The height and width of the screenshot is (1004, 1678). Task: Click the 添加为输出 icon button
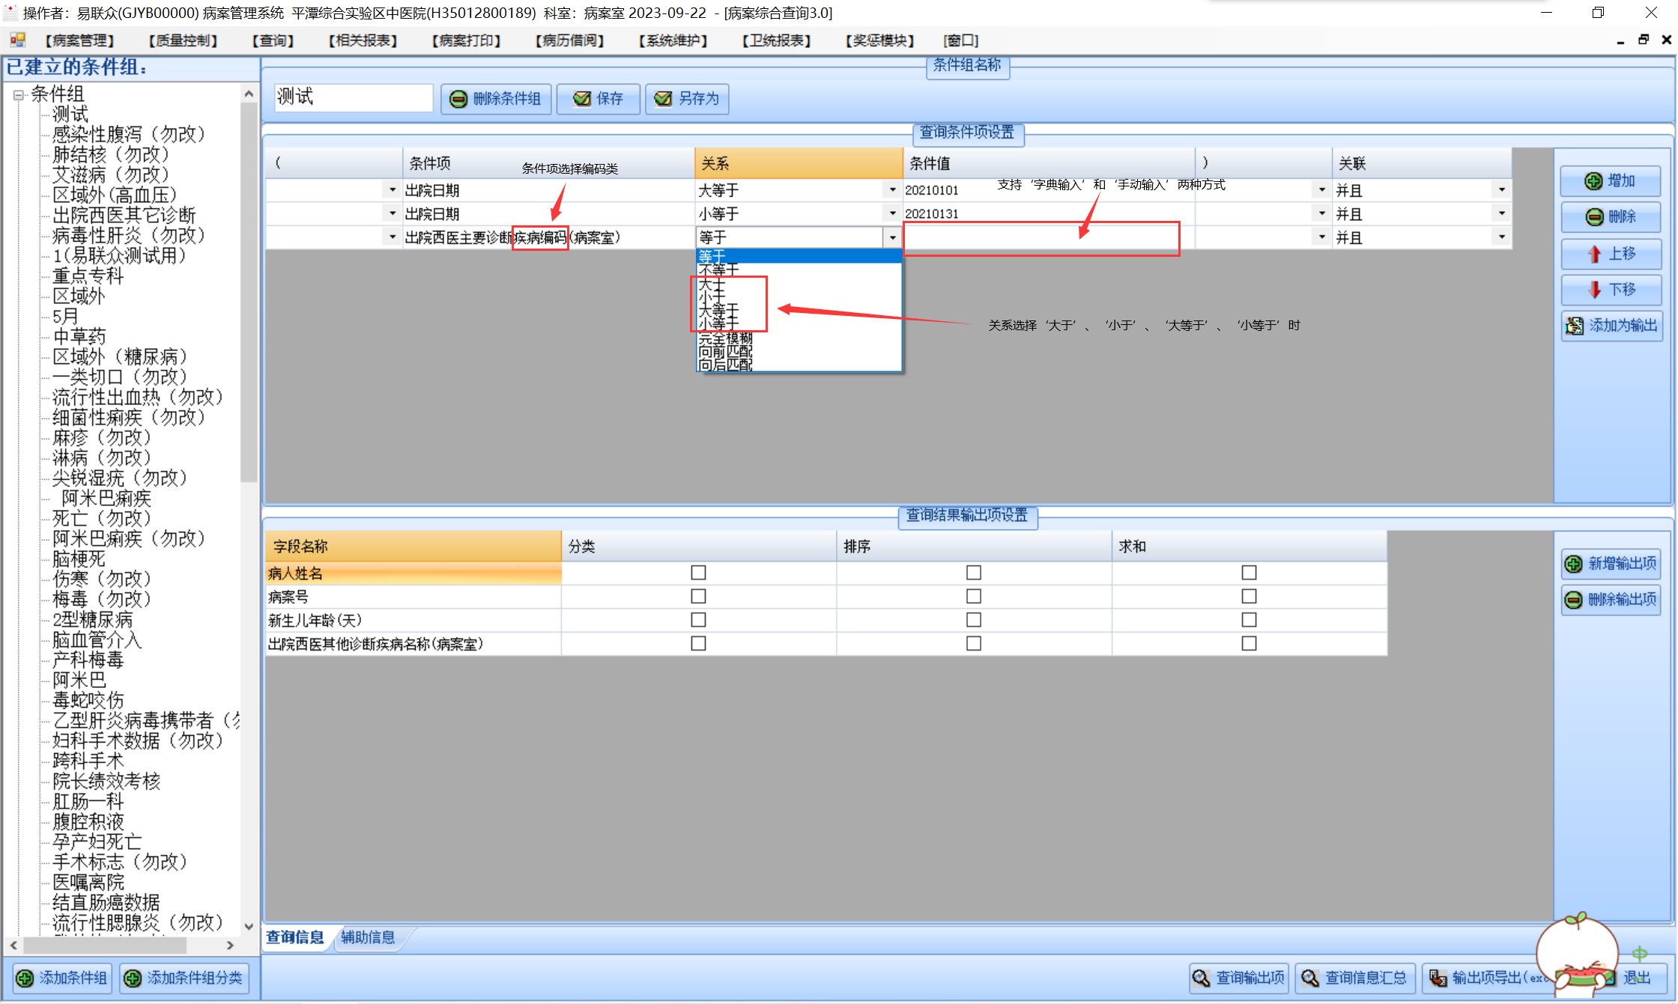click(x=1575, y=326)
